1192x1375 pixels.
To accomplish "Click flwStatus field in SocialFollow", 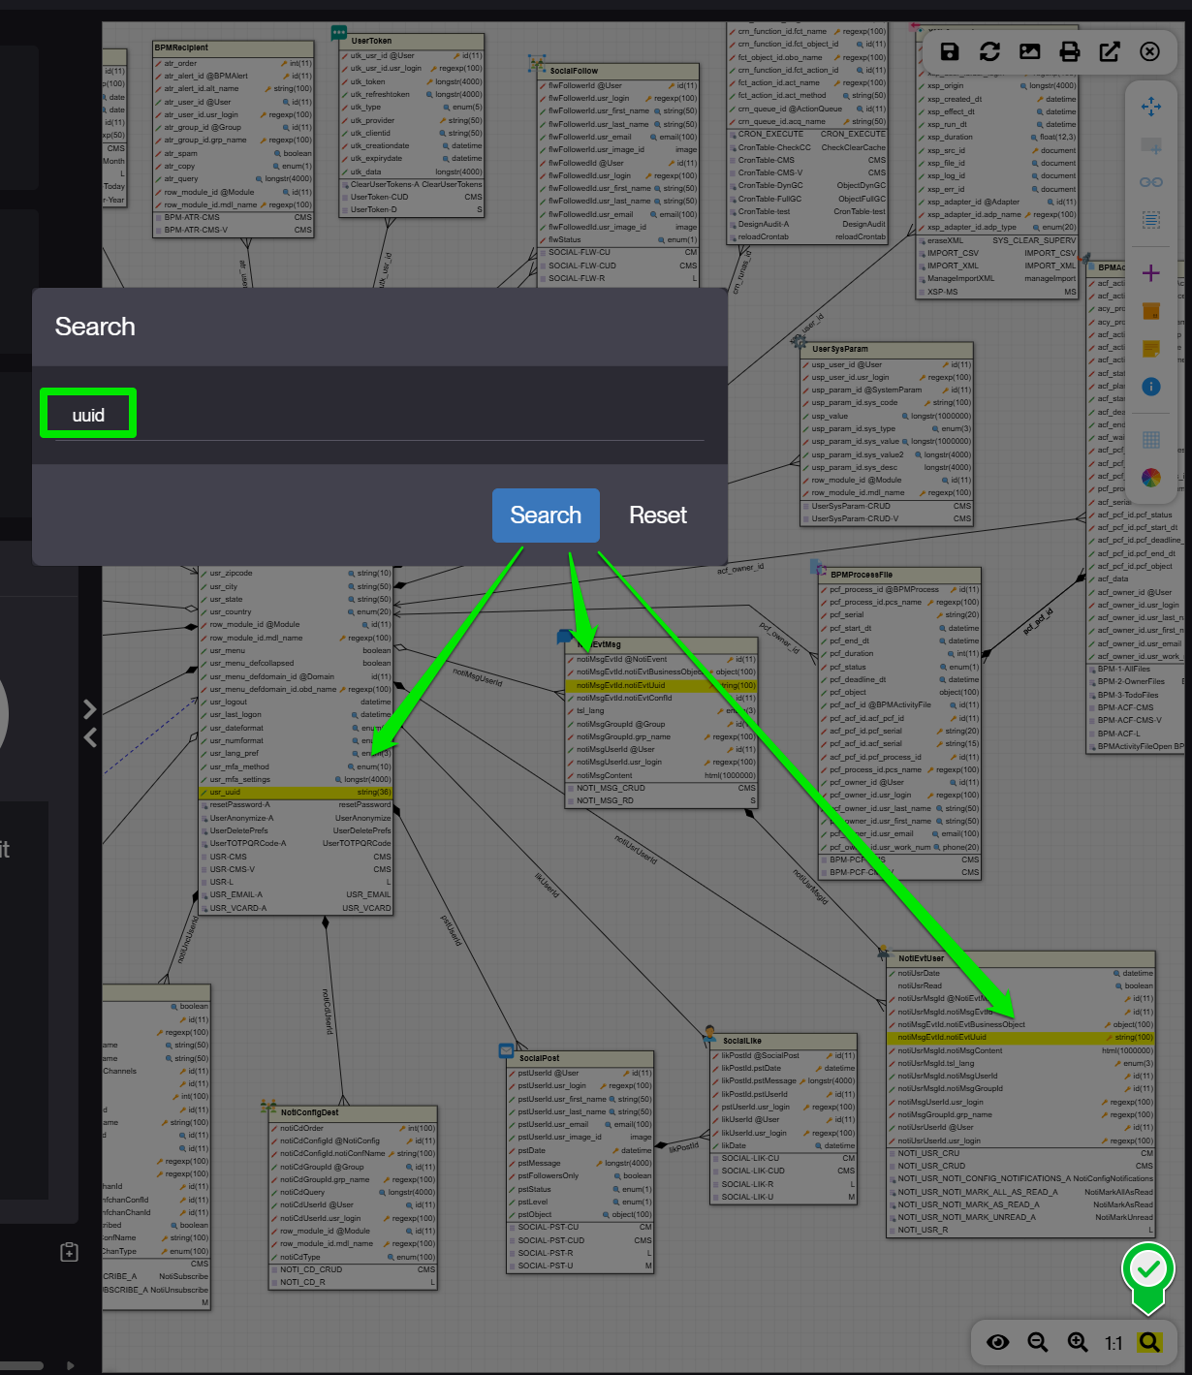I will click(x=618, y=239).
